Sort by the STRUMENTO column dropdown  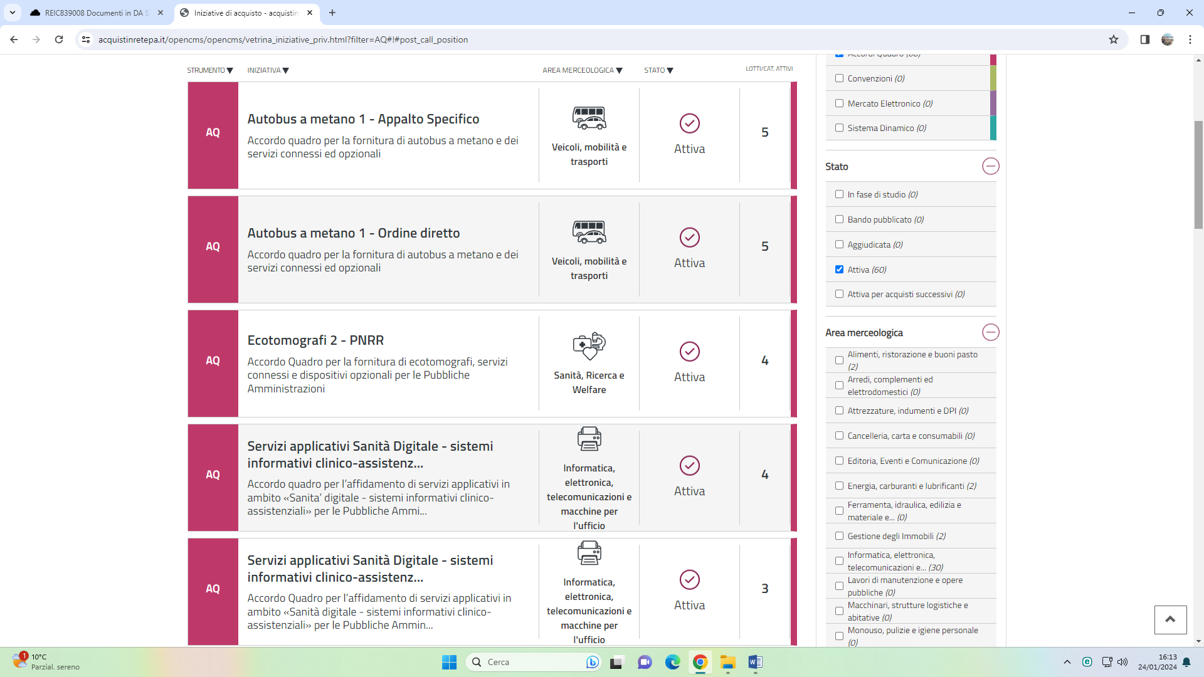click(209, 70)
